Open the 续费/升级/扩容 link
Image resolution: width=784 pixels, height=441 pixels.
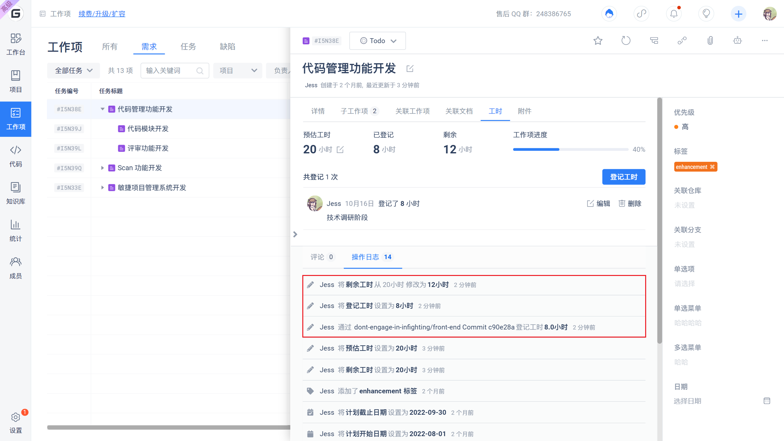coord(102,14)
